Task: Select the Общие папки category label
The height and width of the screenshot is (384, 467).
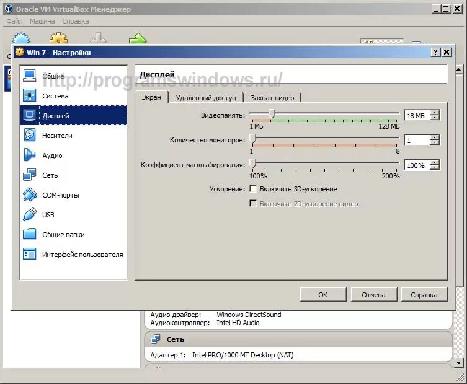Action: point(63,235)
